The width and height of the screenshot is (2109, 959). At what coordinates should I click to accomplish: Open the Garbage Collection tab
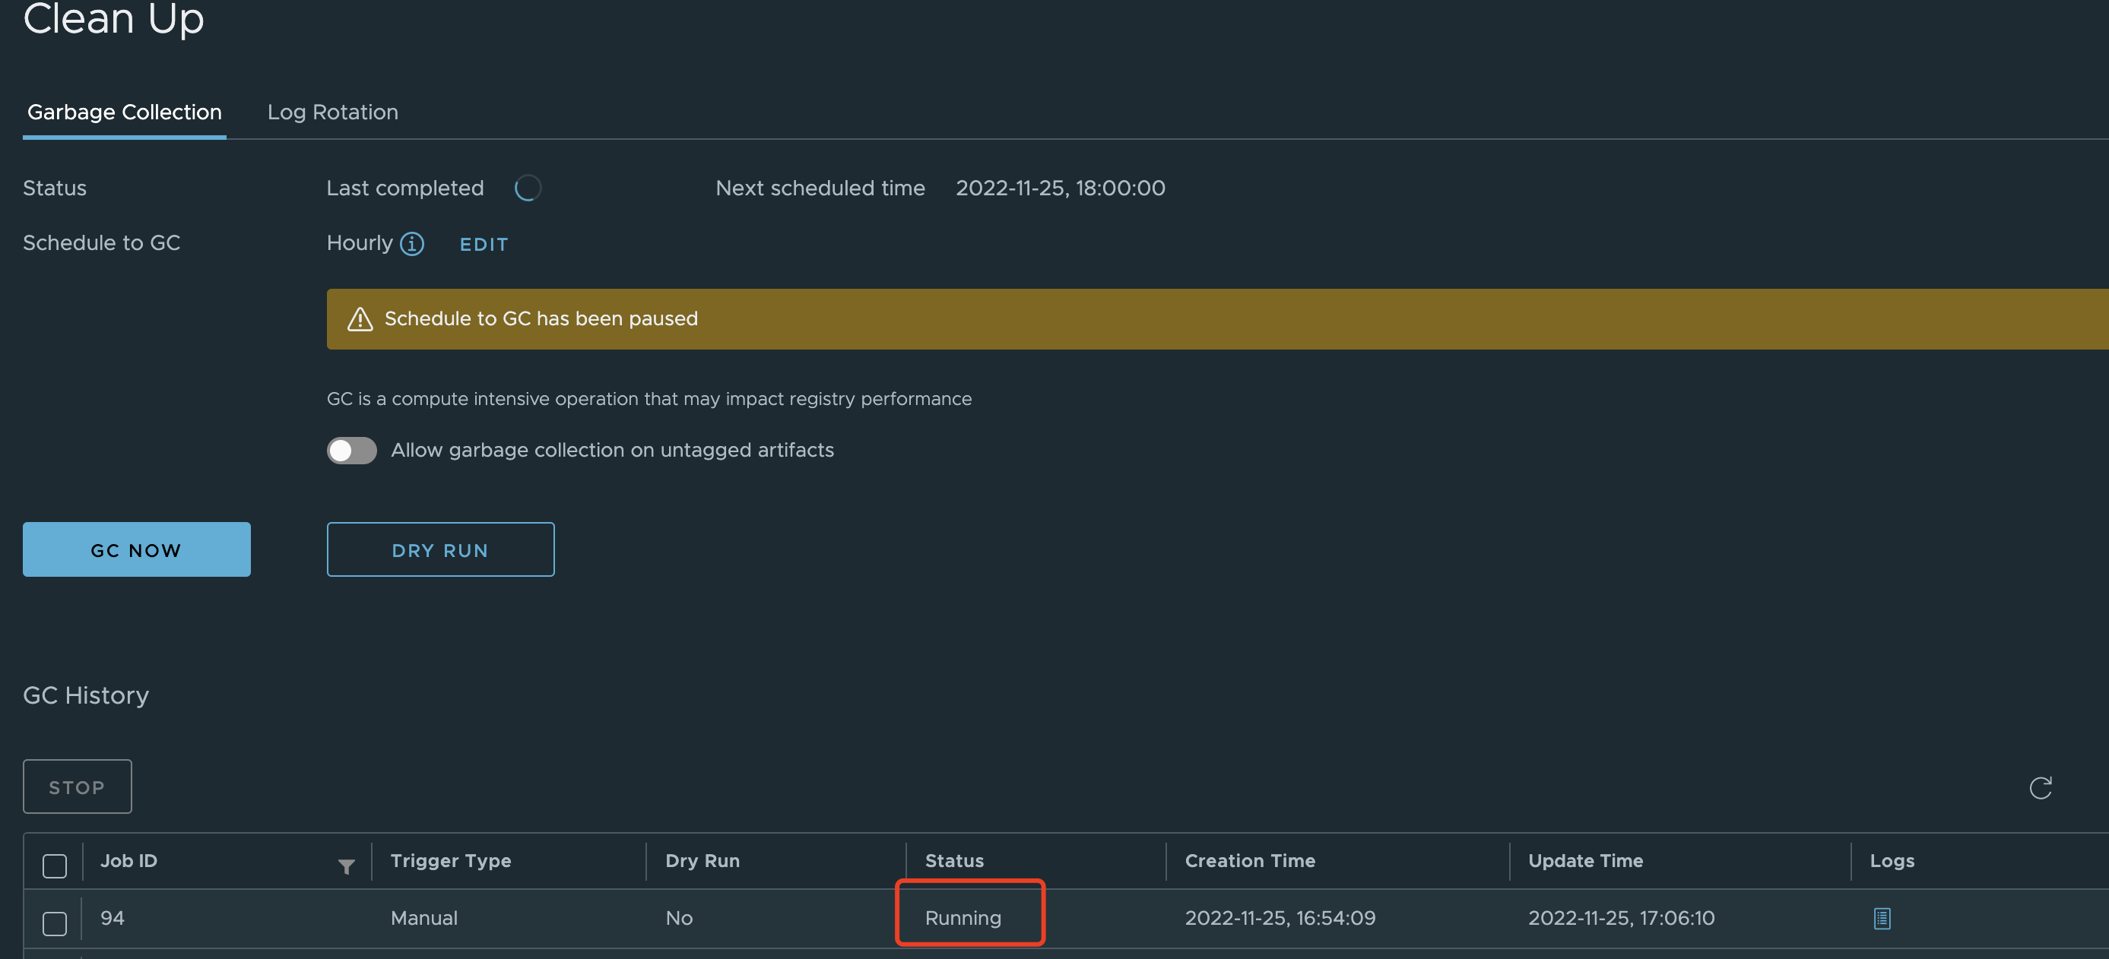pyautogui.click(x=125, y=112)
